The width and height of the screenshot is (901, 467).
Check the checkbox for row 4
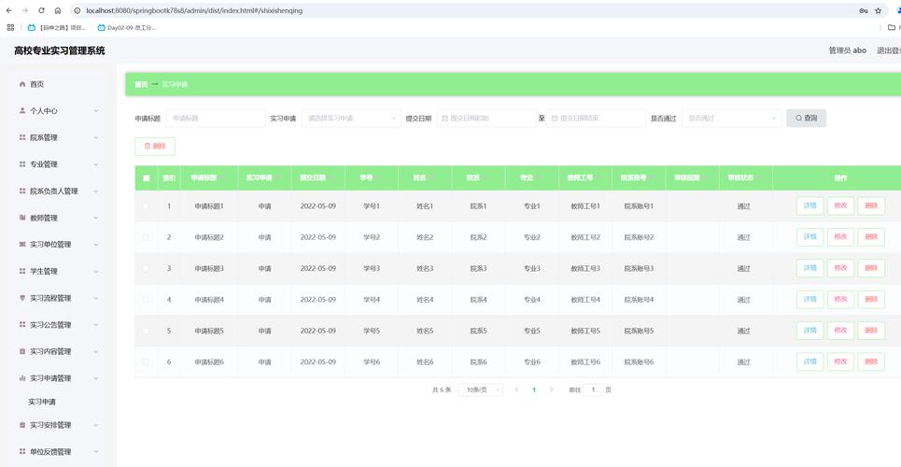point(146,300)
